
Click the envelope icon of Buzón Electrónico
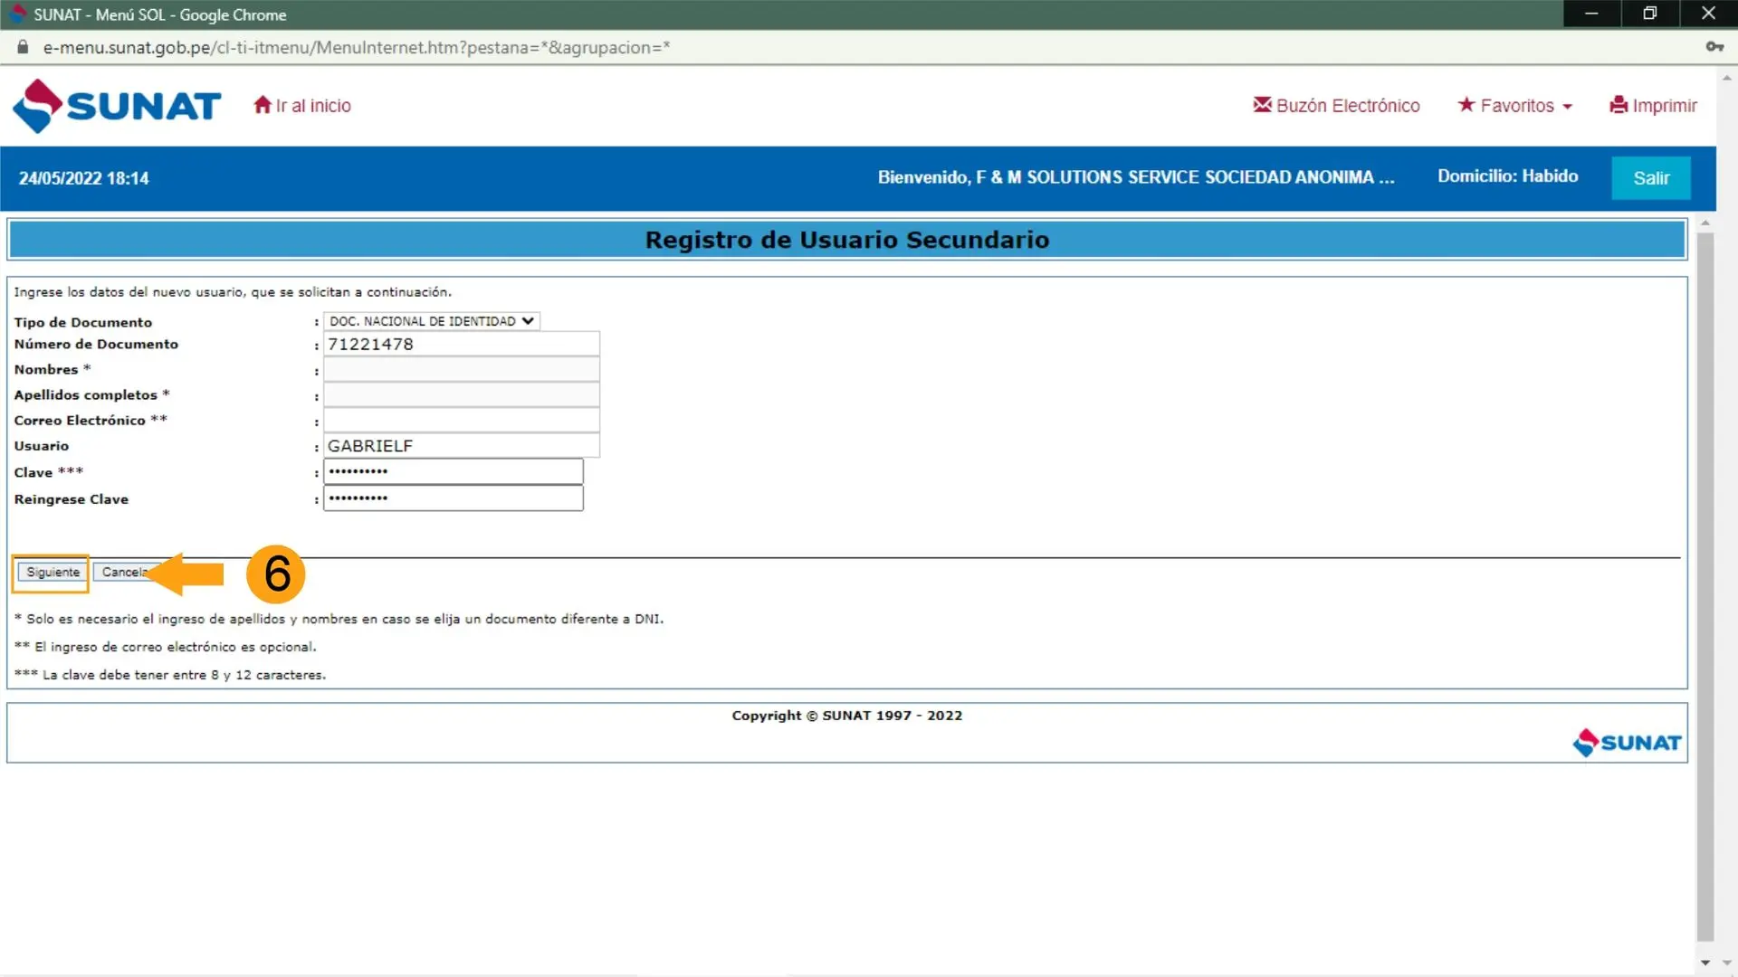pos(1262,105)
